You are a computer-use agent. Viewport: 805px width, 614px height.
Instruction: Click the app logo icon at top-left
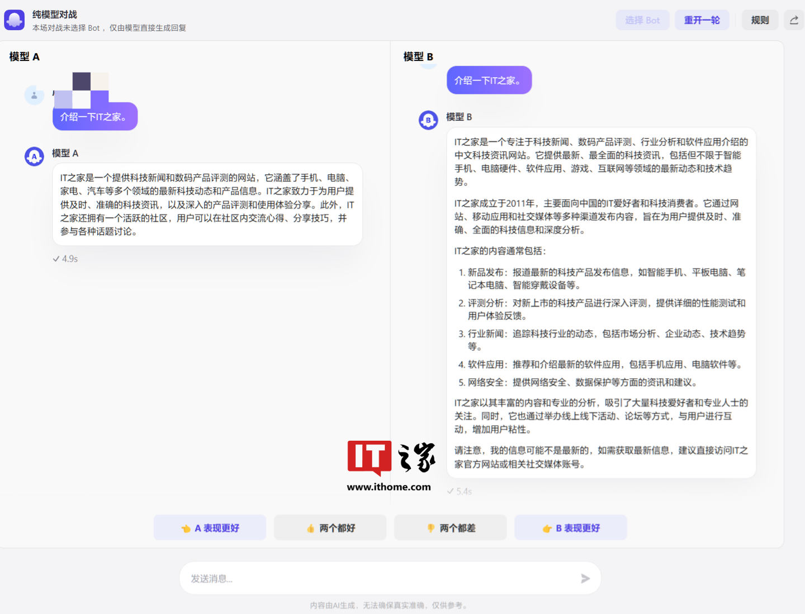[x=15, y=20]
